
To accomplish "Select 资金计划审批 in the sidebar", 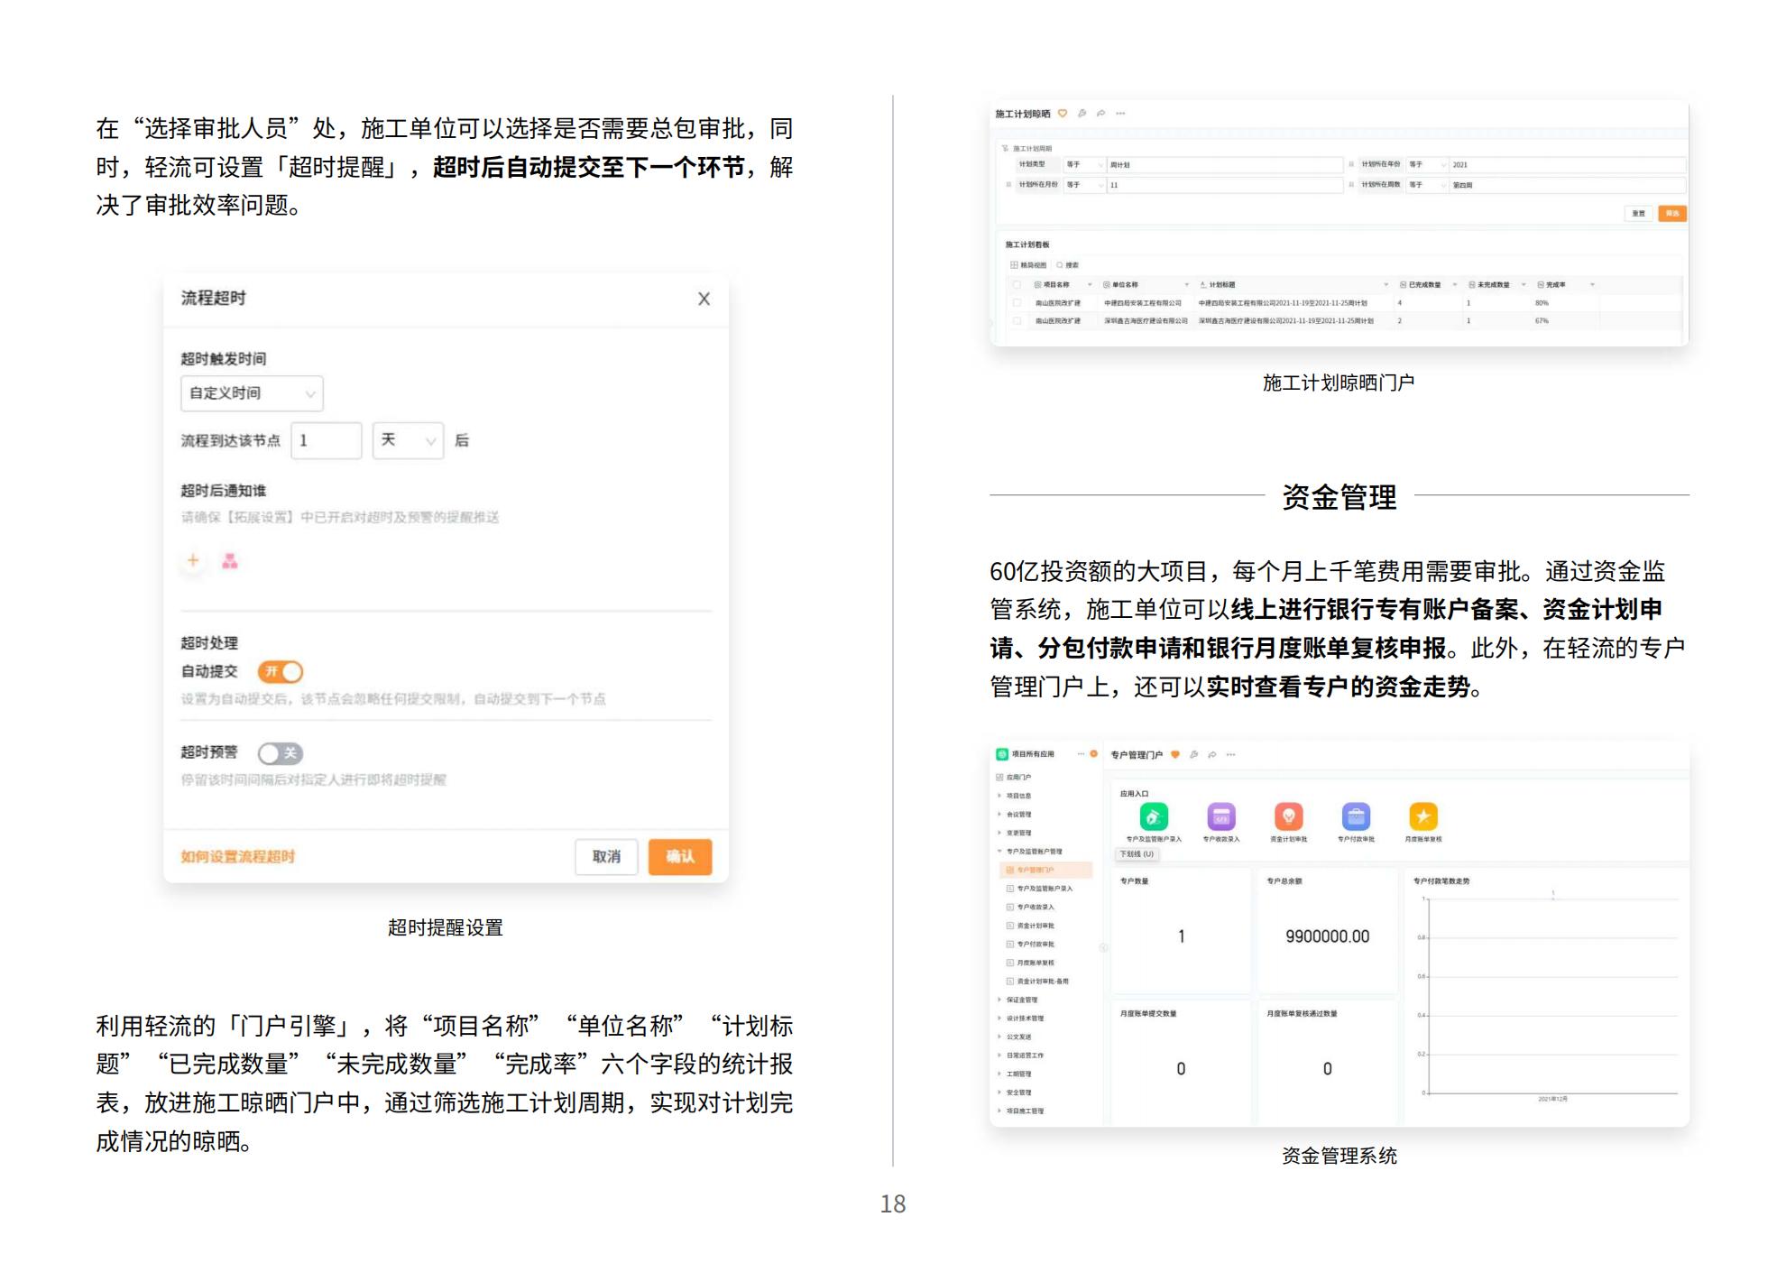I will click(x=1030, y=926).
